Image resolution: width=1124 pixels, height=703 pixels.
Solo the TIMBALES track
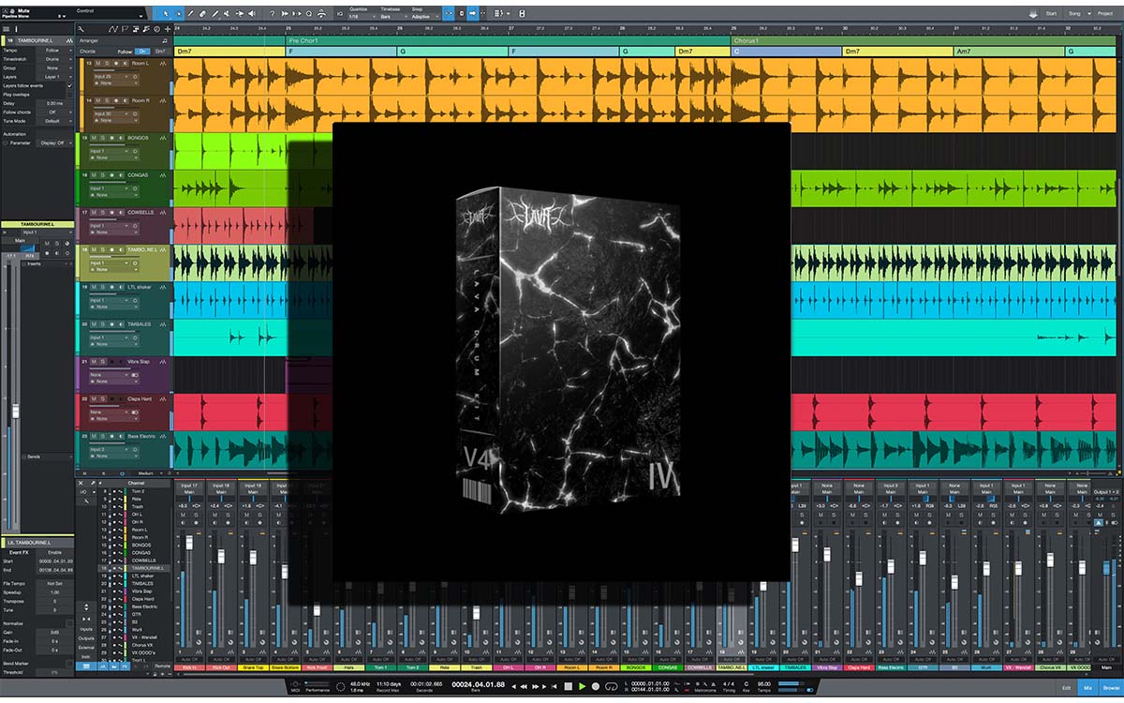tap(103, 325)
